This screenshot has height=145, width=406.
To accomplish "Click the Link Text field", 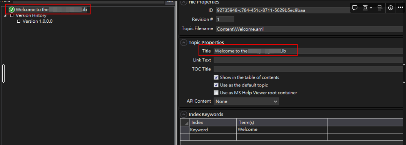I will click(x=308, y=60).
